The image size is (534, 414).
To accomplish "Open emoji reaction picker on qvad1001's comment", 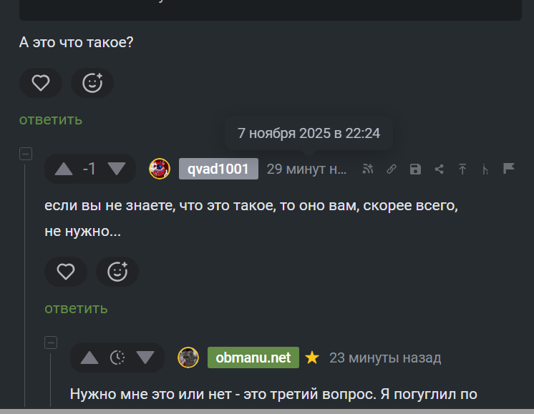I will pos(117,272).
